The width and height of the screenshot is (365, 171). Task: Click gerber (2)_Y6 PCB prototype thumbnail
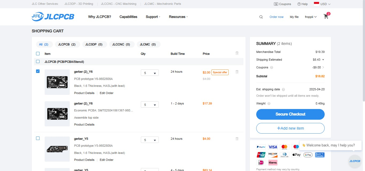pyautogui.click(x=57, y=82)
